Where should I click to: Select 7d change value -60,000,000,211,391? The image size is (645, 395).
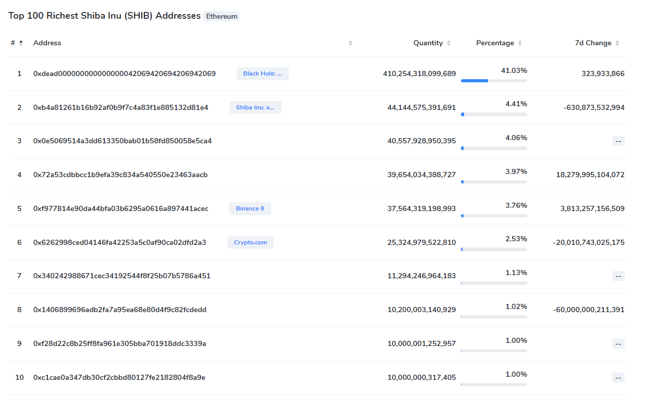coord(589,310)
